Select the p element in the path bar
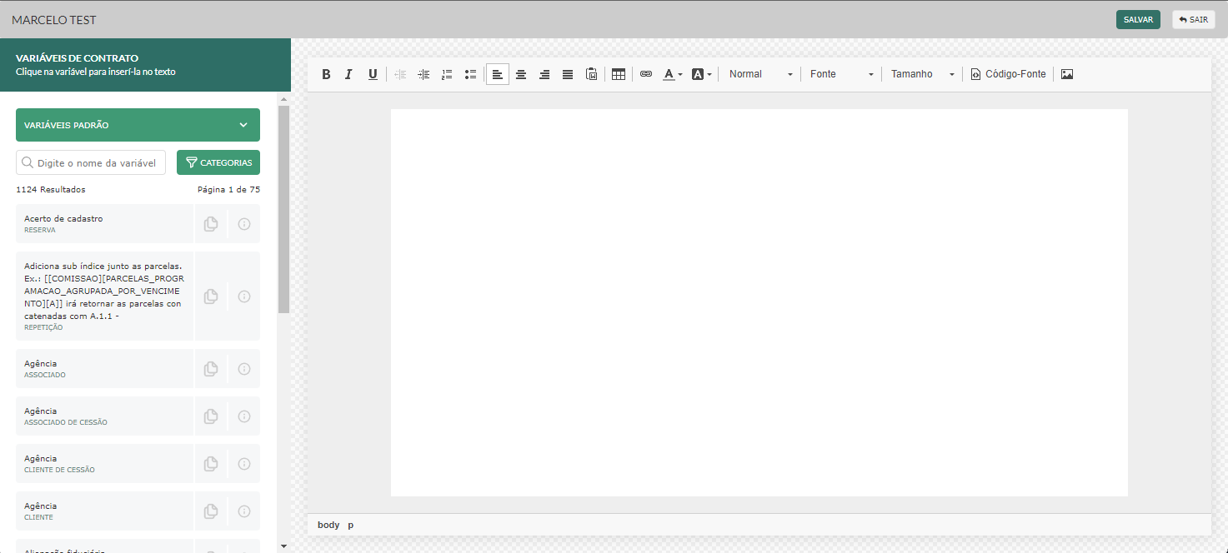1228x553 pixels. pyautogui.click(x=351, y=525)
